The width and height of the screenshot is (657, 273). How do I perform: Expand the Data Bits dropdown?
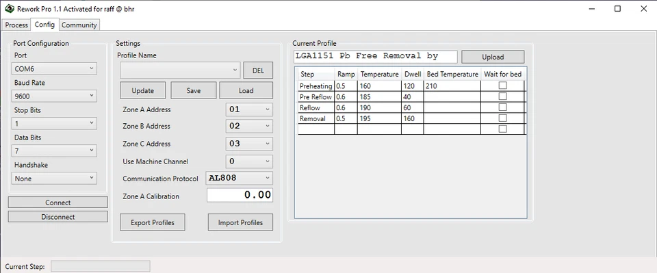[x=55, y=151]
